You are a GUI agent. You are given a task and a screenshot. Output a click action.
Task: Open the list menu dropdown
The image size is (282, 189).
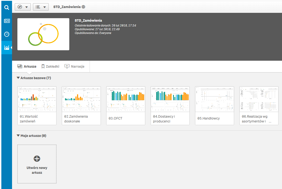point(41,7)
